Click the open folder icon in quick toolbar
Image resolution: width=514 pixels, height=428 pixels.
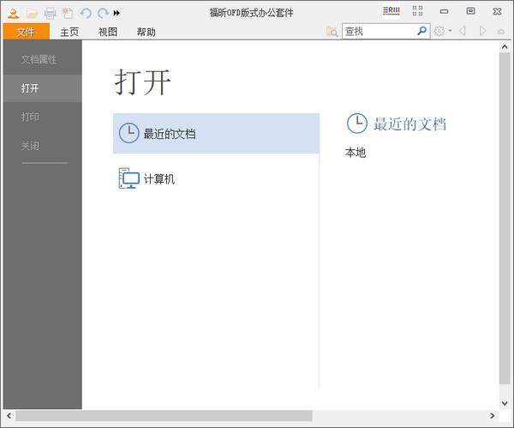(x=32, y=13)
